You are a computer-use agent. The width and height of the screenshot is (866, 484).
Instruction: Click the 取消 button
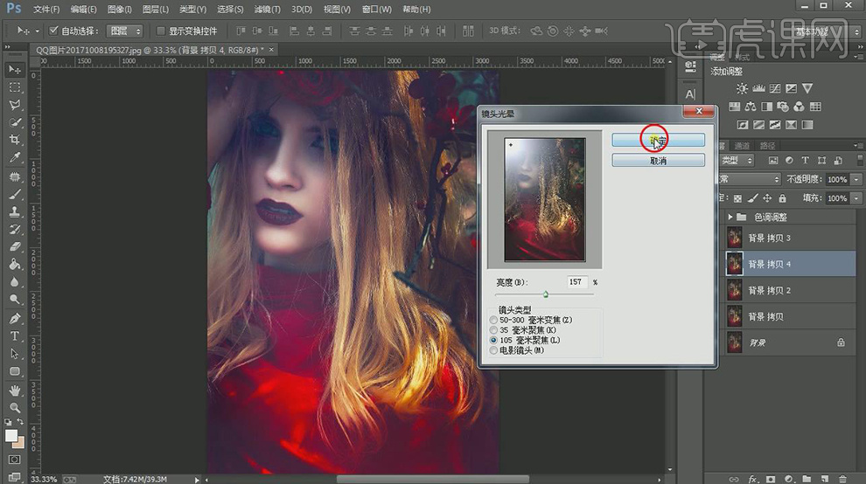click(658, 161)
